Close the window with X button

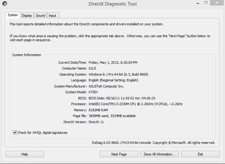pos(217,3)
